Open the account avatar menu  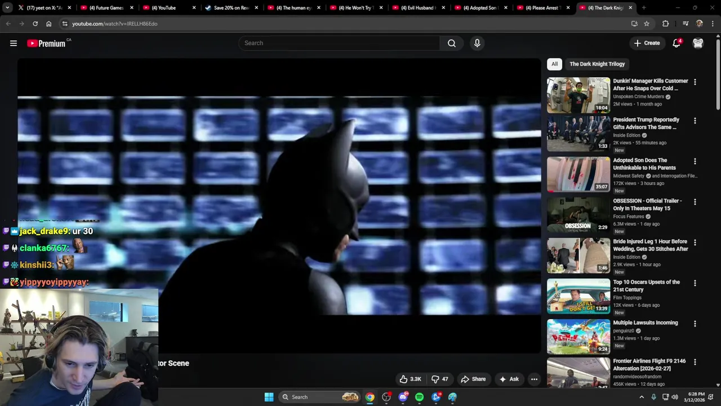[698, 43]
